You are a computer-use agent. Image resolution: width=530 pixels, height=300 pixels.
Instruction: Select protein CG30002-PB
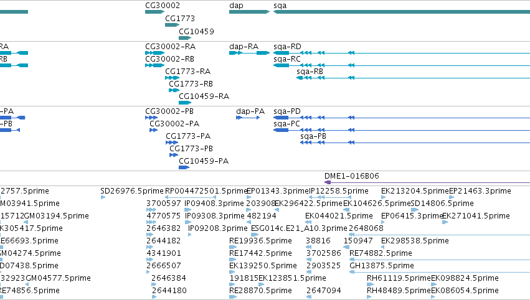(x=151, y=118)
